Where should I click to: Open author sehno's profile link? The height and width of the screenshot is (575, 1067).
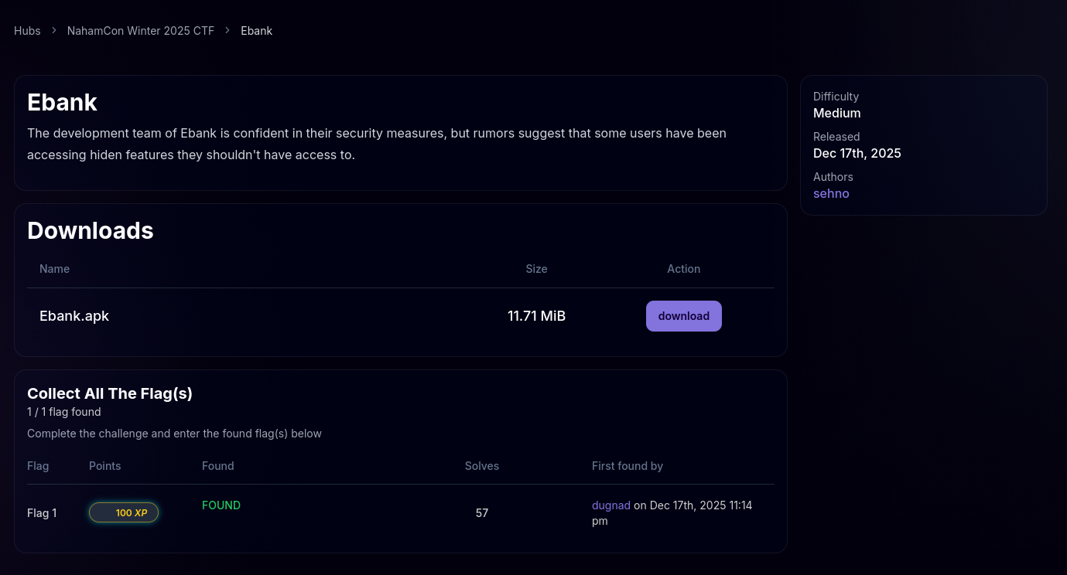[831, 193]
